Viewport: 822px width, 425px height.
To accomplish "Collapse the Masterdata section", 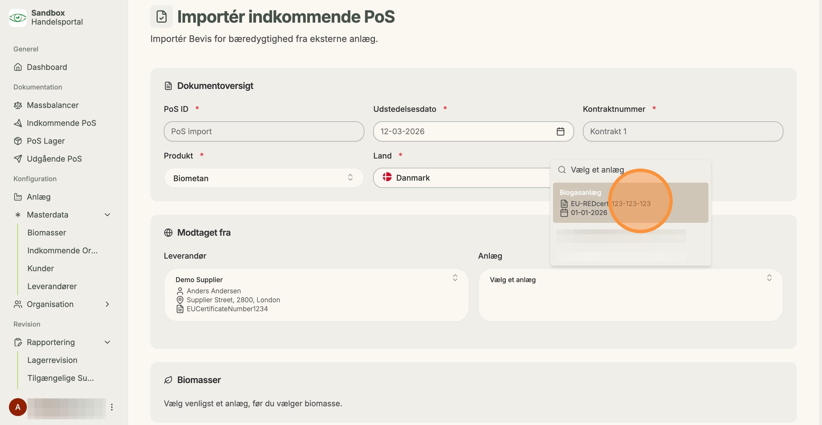I will point(108,215).
